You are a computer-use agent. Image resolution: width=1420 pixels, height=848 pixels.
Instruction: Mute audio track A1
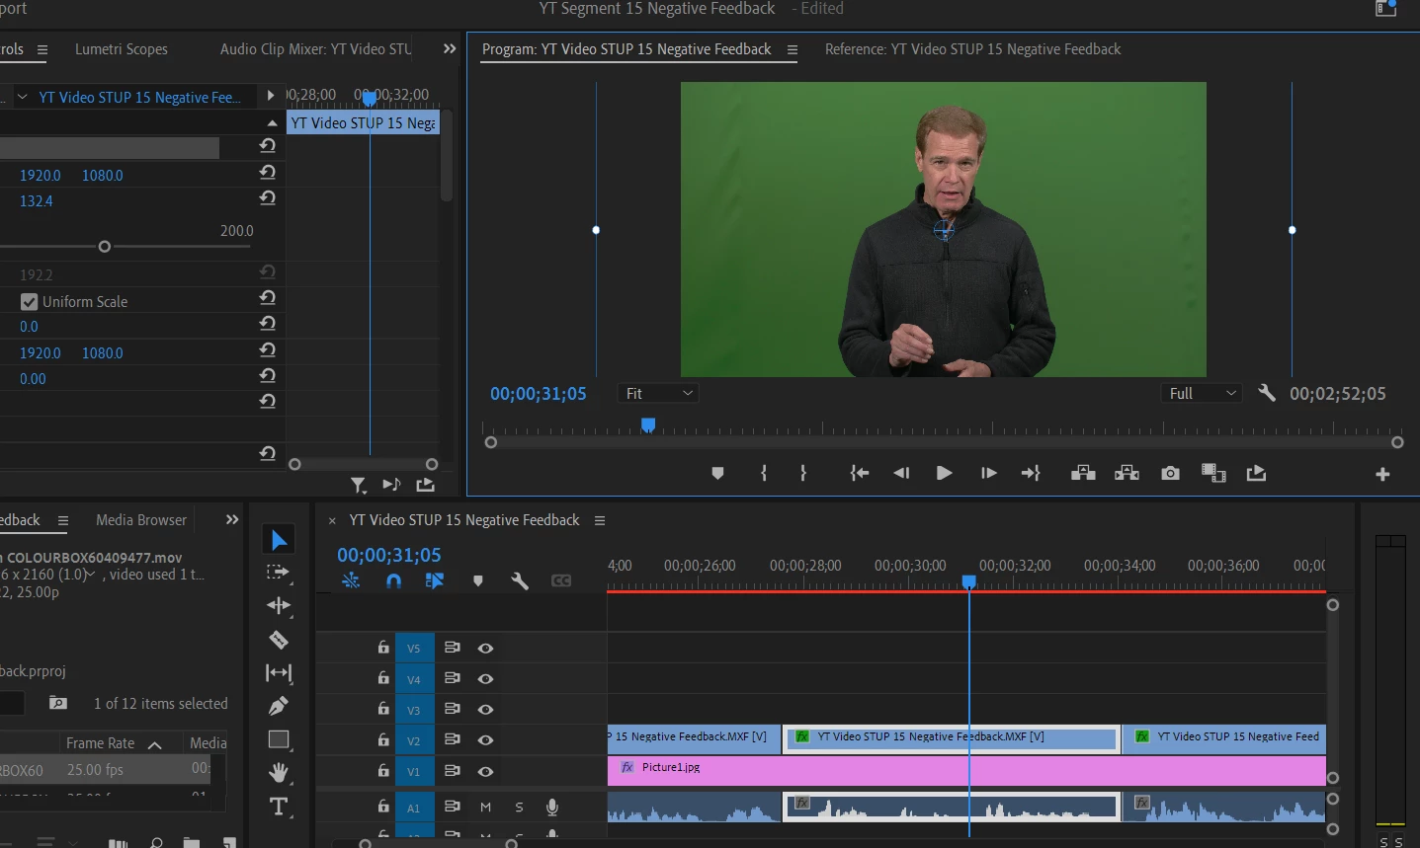point(485,808)
